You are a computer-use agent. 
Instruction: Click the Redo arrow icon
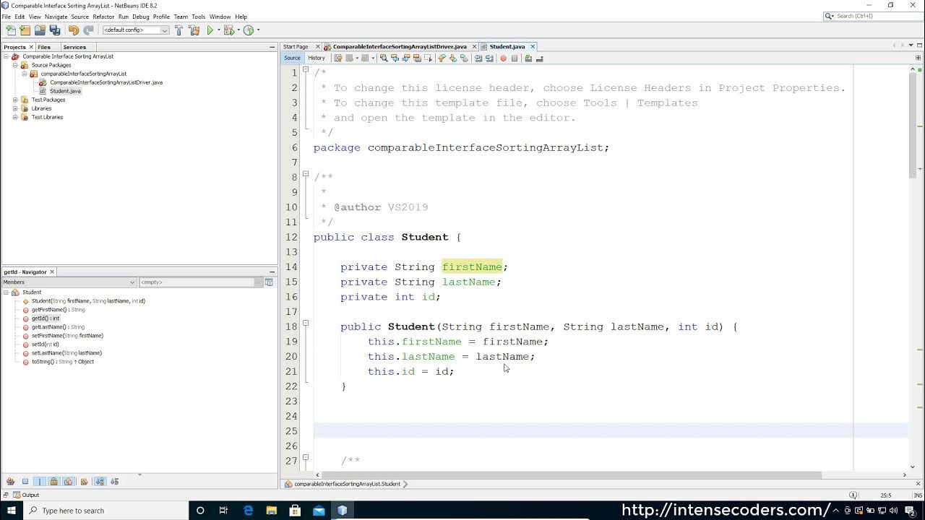tap(88, 30)
